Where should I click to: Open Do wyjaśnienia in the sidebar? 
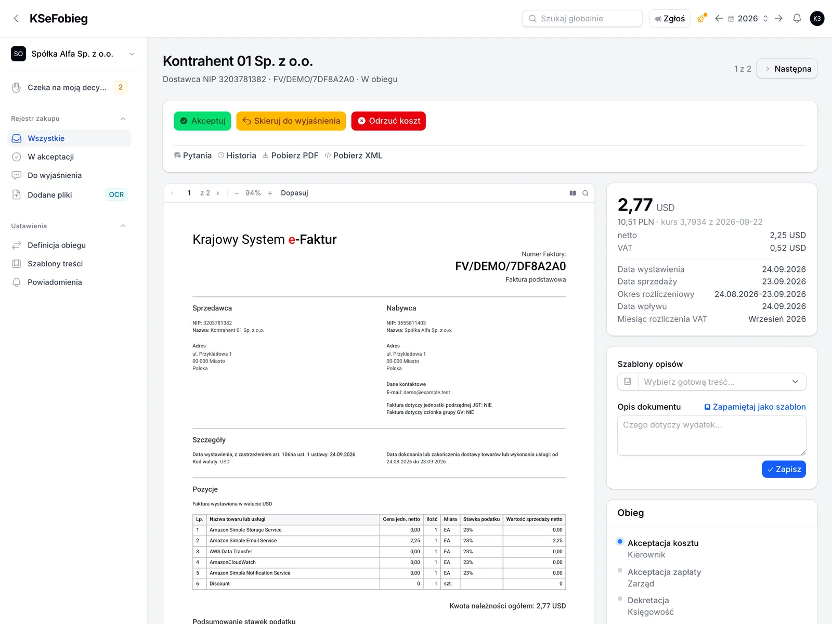tap(70, 175)
